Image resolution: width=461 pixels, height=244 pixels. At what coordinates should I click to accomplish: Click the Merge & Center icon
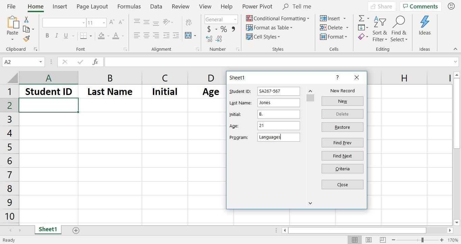188,35
